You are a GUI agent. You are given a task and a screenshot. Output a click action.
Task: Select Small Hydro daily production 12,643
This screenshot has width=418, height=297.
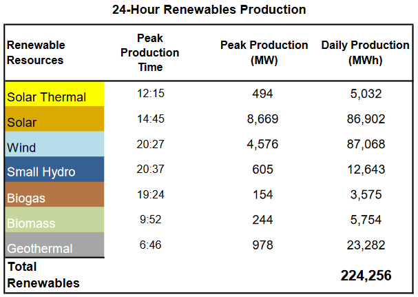click(x=365, y=170)
